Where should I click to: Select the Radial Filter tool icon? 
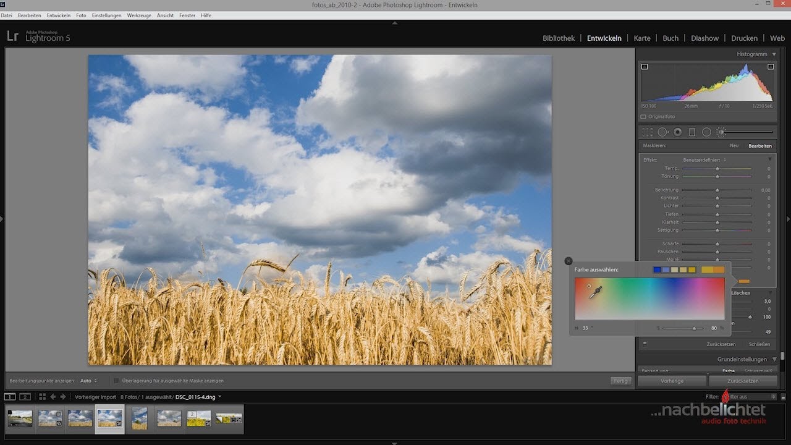[706, 132]
